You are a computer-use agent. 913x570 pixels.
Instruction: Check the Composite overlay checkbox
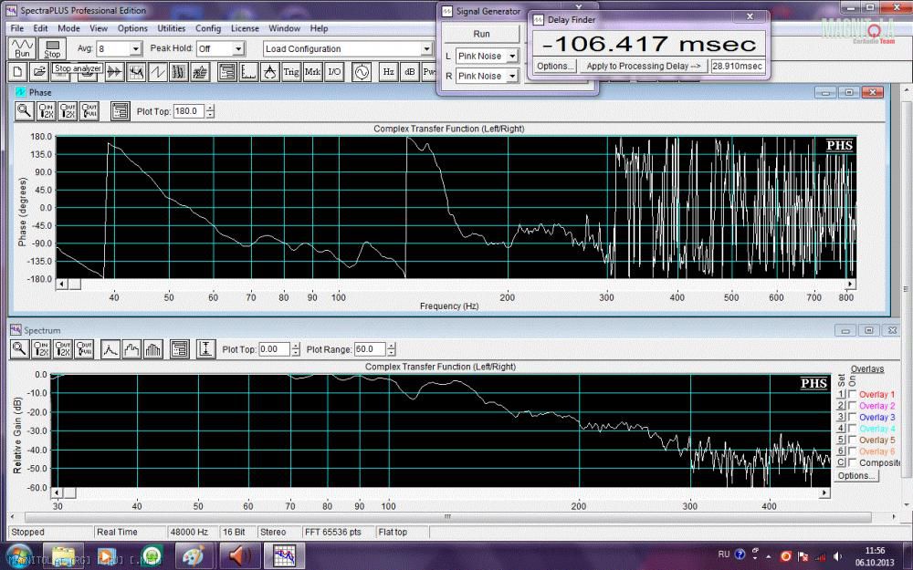click(852, 462)
